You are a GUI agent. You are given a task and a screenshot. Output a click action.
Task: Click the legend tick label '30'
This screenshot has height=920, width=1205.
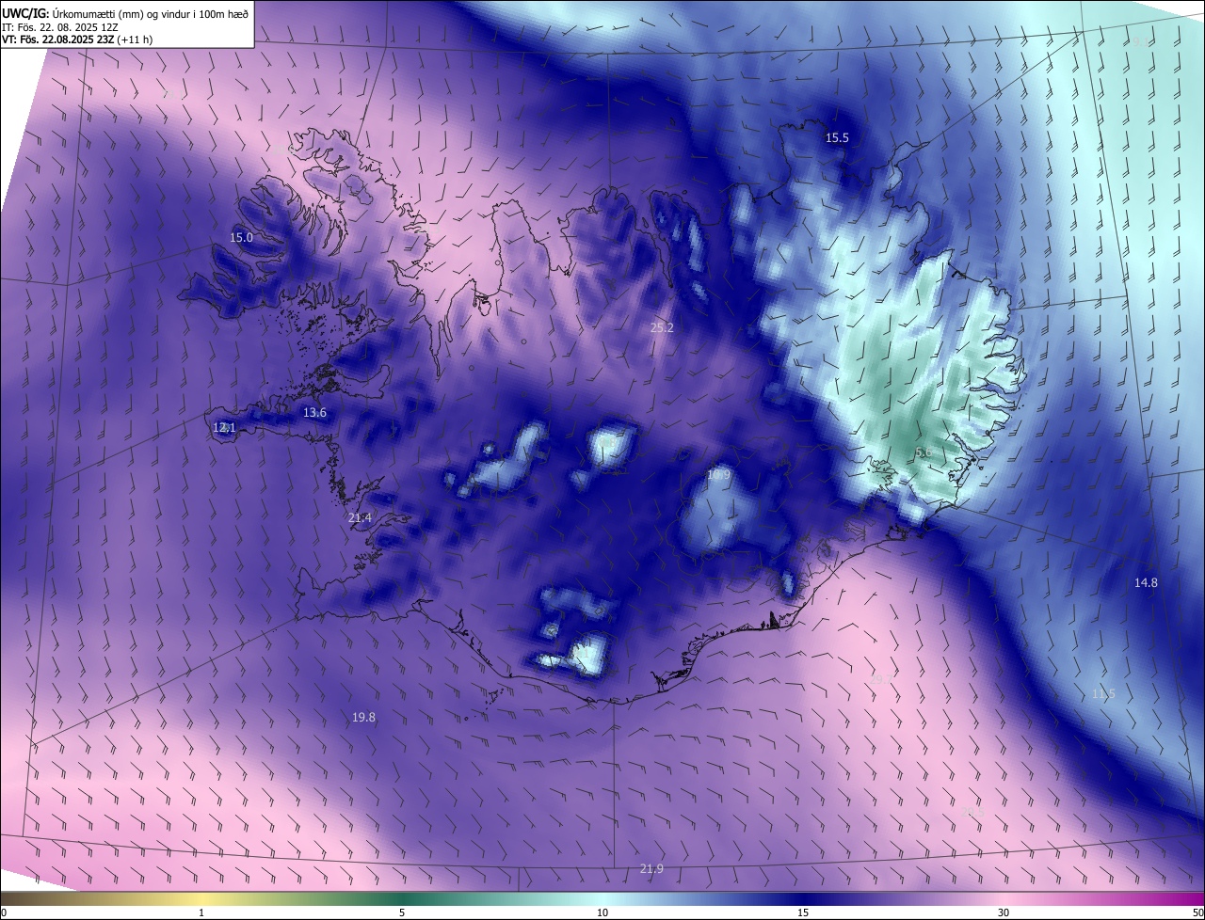(x=1004, y=912)
